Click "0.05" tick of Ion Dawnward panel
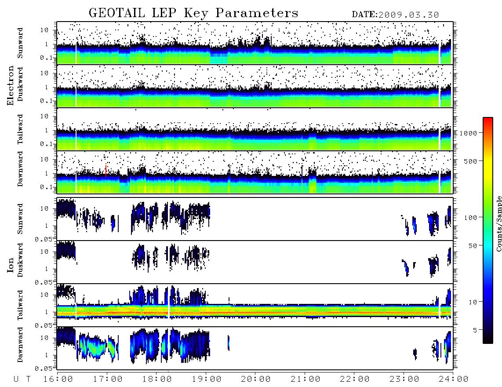Viewport: 502px width, 387px height. click(44, 369)
